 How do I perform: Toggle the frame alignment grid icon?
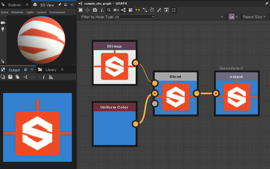[174, 10]
